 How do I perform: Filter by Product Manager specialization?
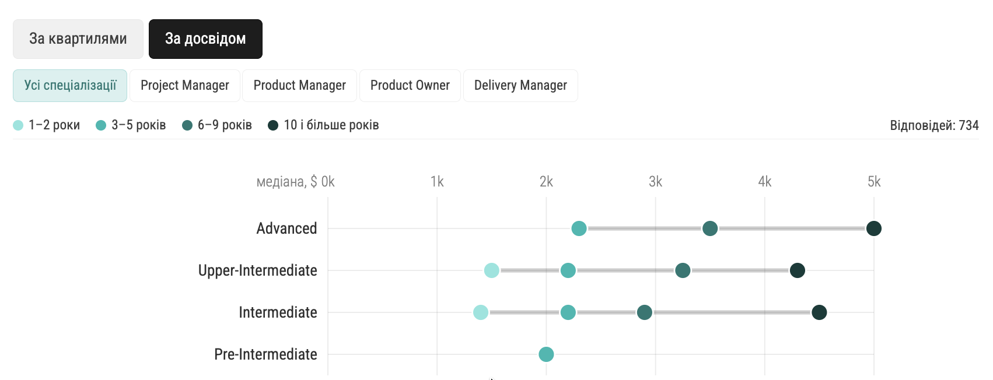[300, 86]
